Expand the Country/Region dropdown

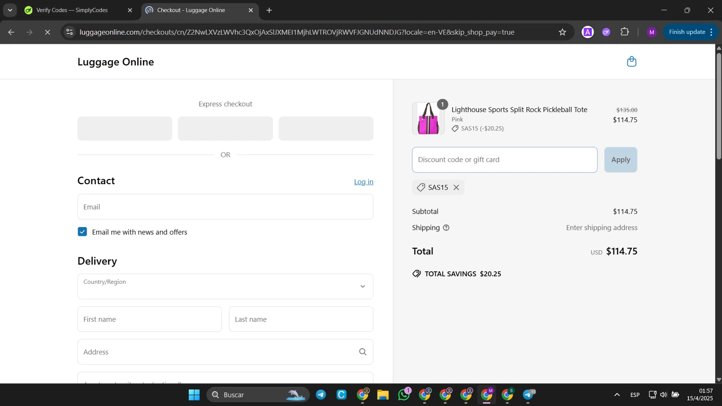tap(225, 286)
